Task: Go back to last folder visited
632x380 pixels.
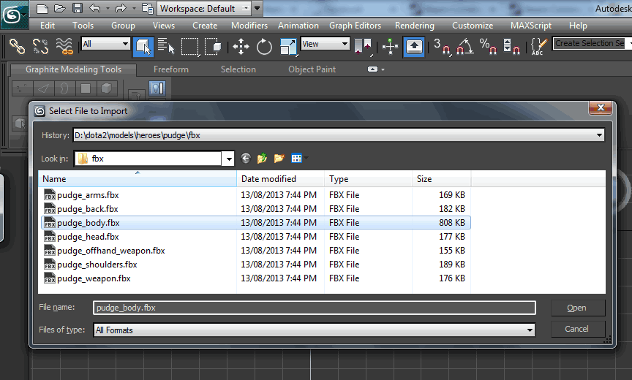Action: [246, 159]
